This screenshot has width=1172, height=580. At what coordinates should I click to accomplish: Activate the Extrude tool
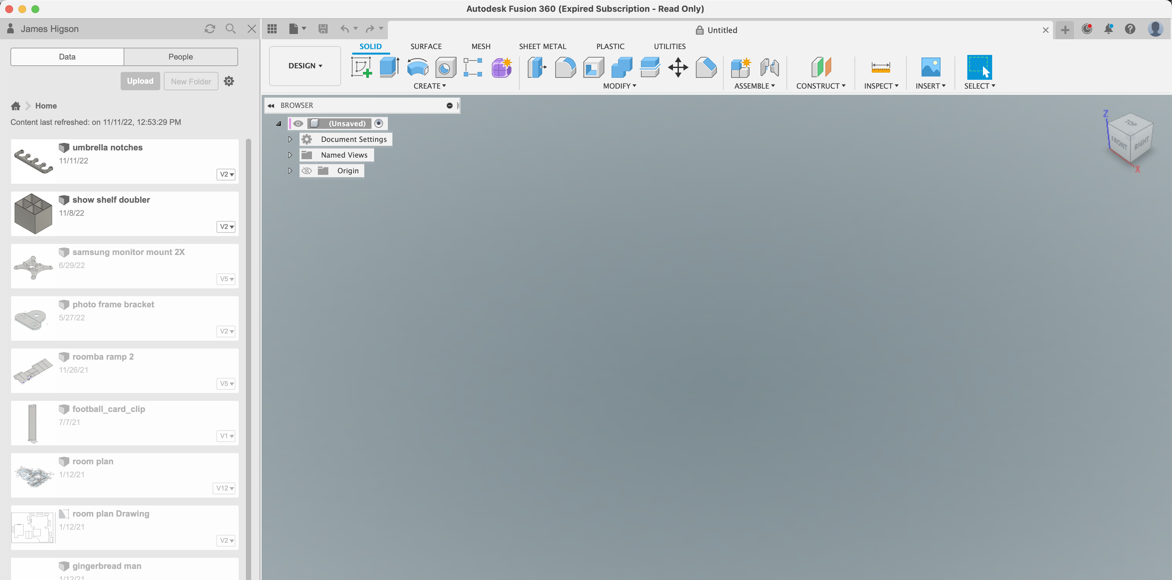389,67
